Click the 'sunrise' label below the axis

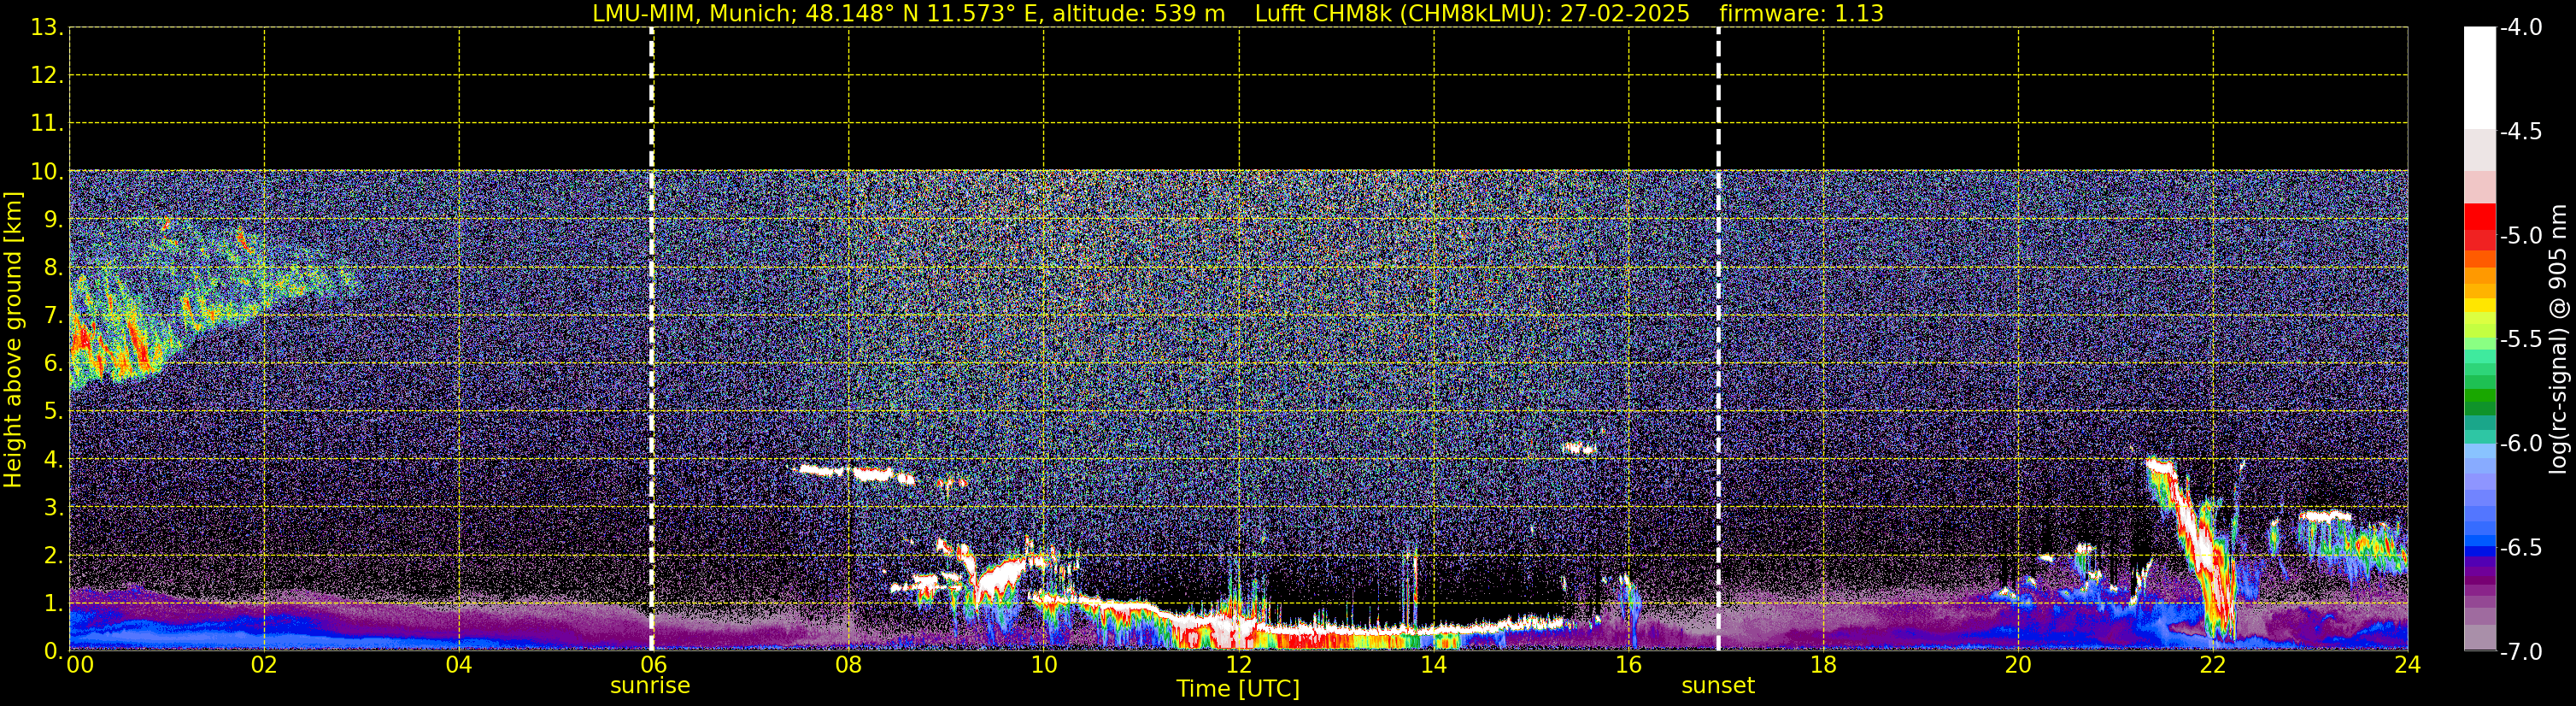tap(650, 686)
